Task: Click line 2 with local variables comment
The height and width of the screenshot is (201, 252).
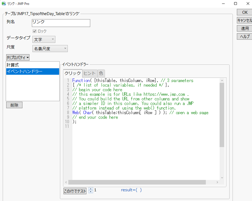Action: tap(120, 85)
